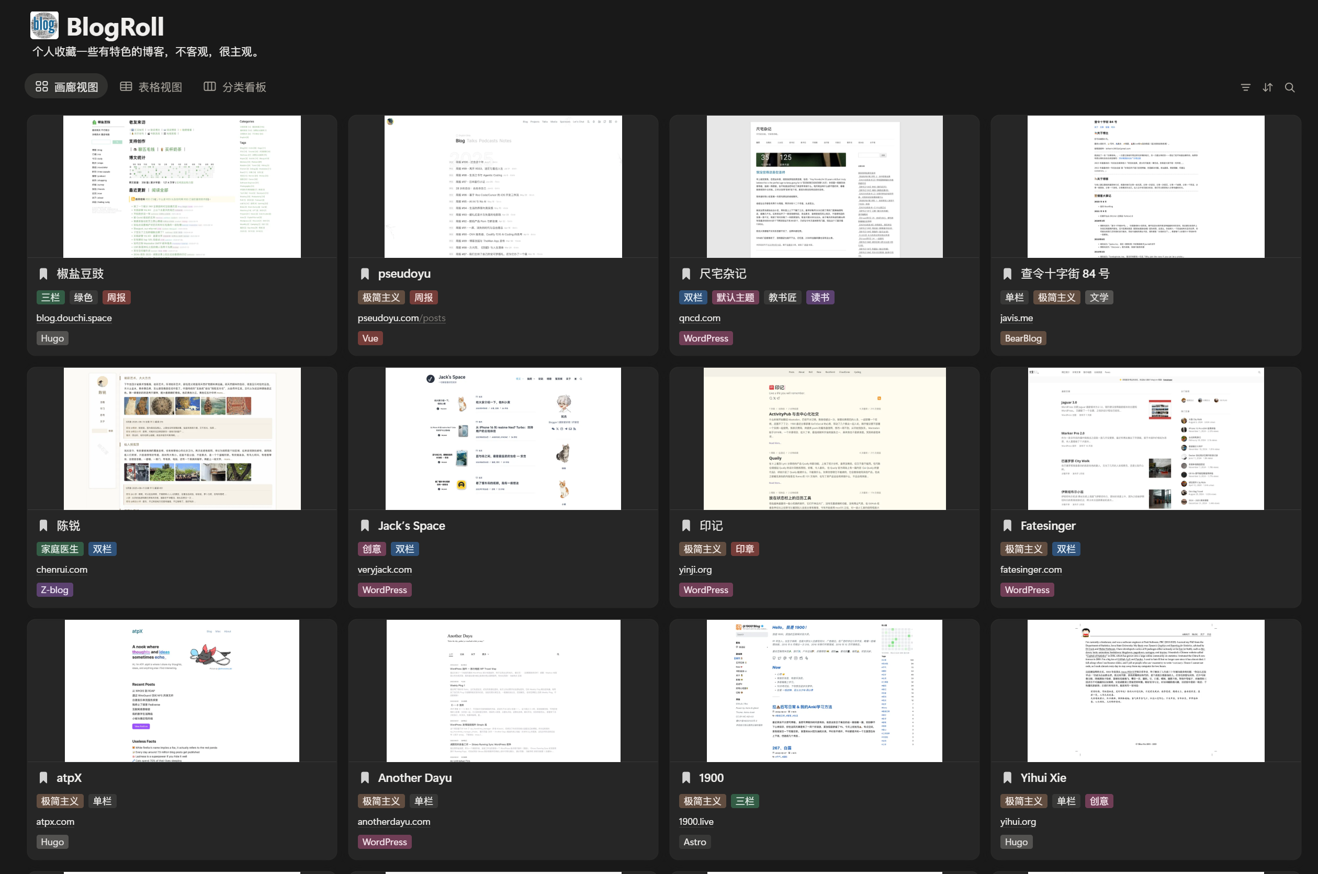1318x874 pixels.
Task: Click the WordPress tag under qncd.com
Action: click(705, 338)
